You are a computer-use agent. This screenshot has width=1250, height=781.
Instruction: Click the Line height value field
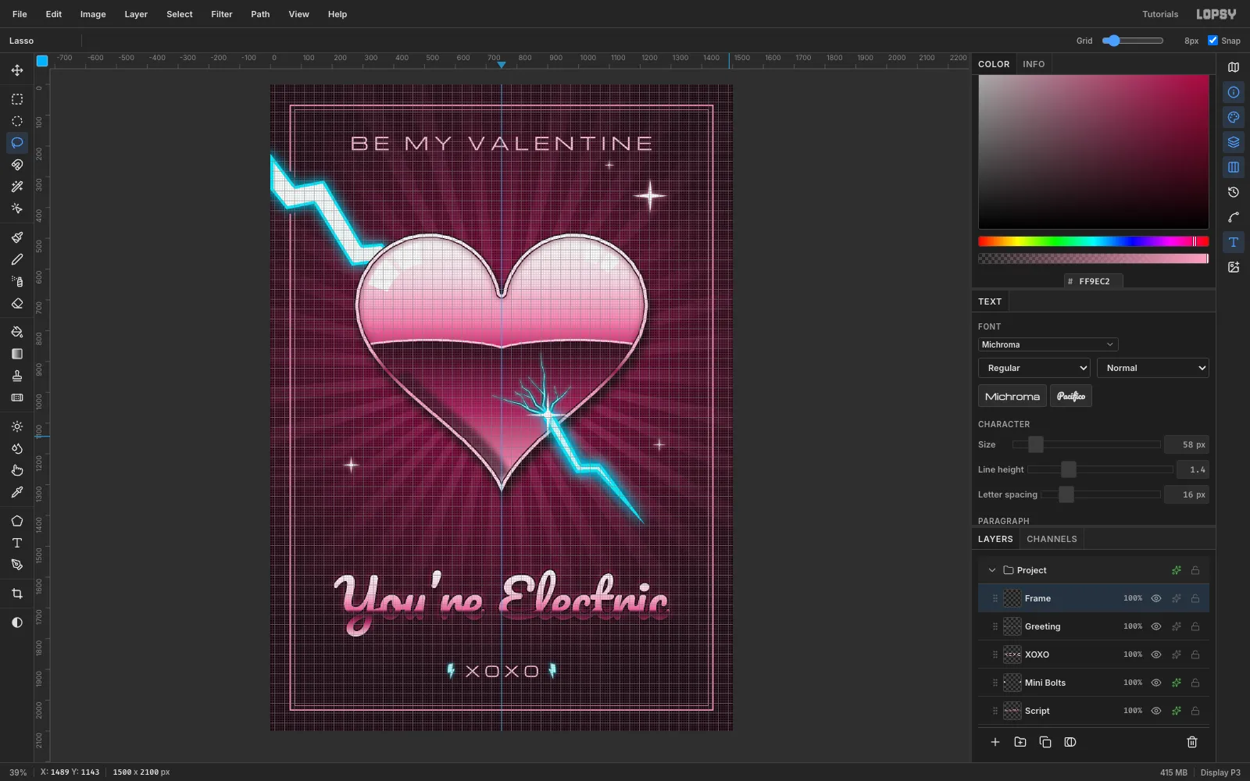pos(1193,469)
